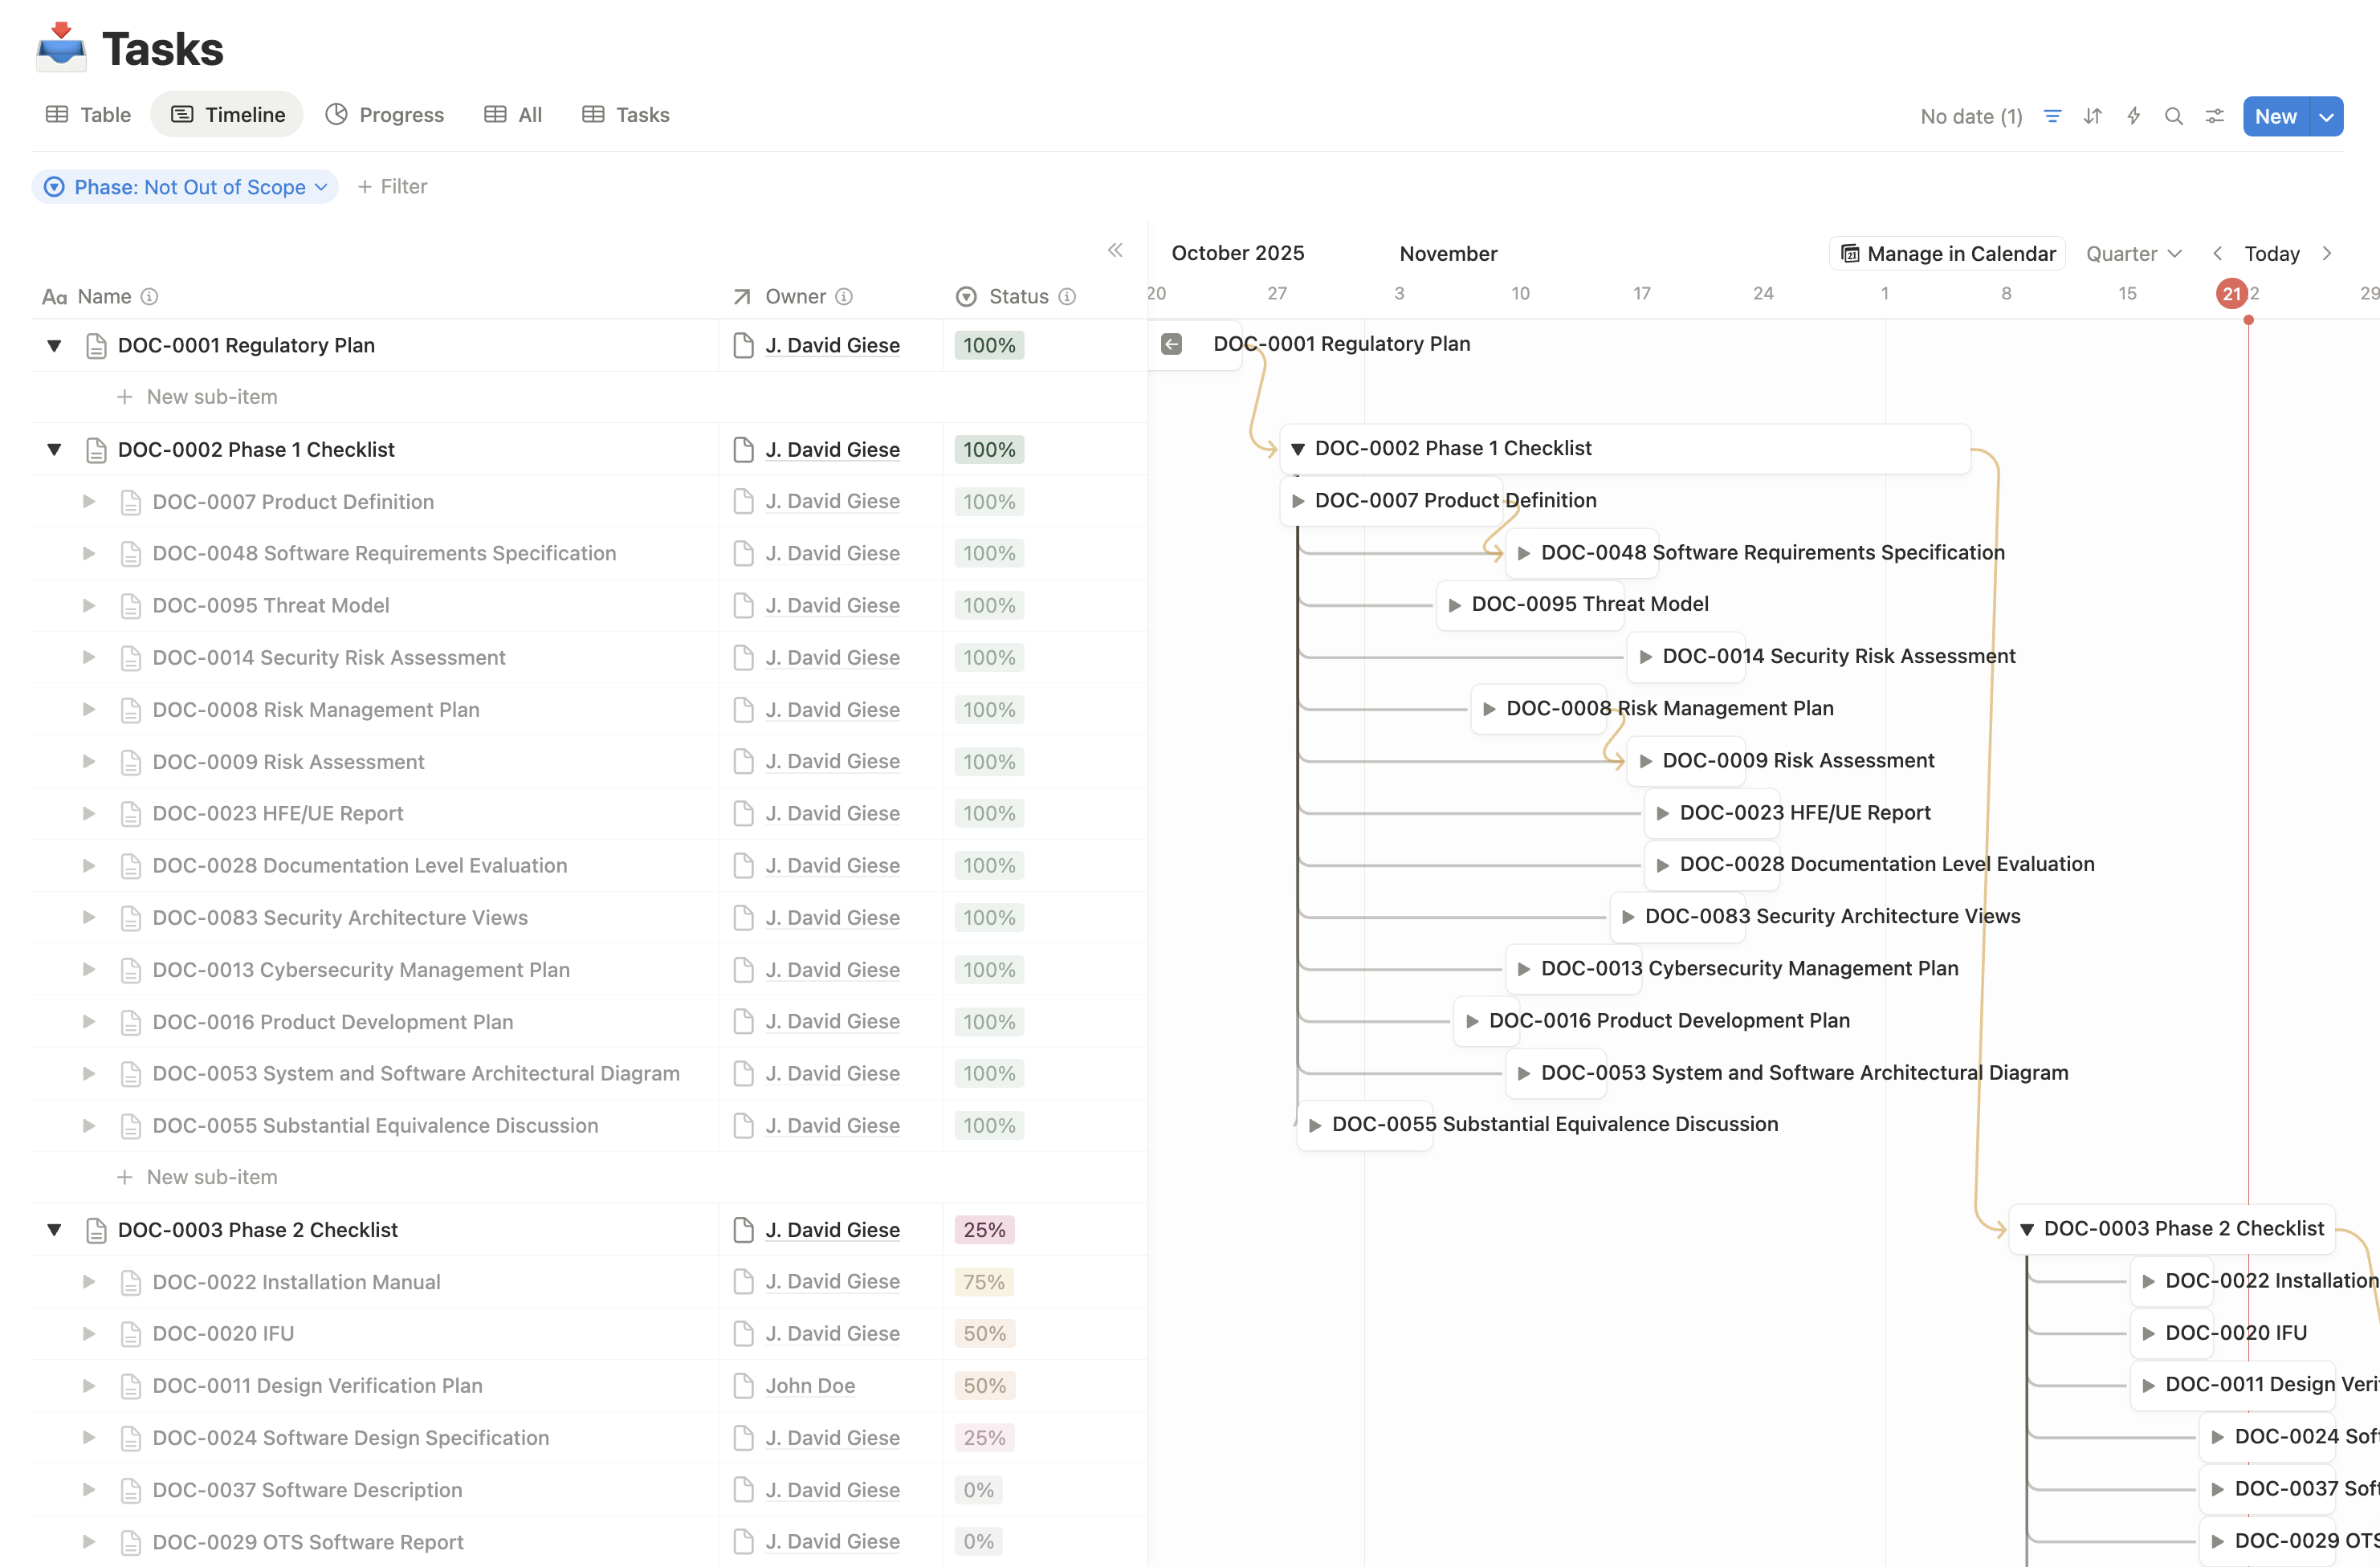The image size is (2380, 1567).
Task: Go to previous timeline period arrow
Action: 2217,253
